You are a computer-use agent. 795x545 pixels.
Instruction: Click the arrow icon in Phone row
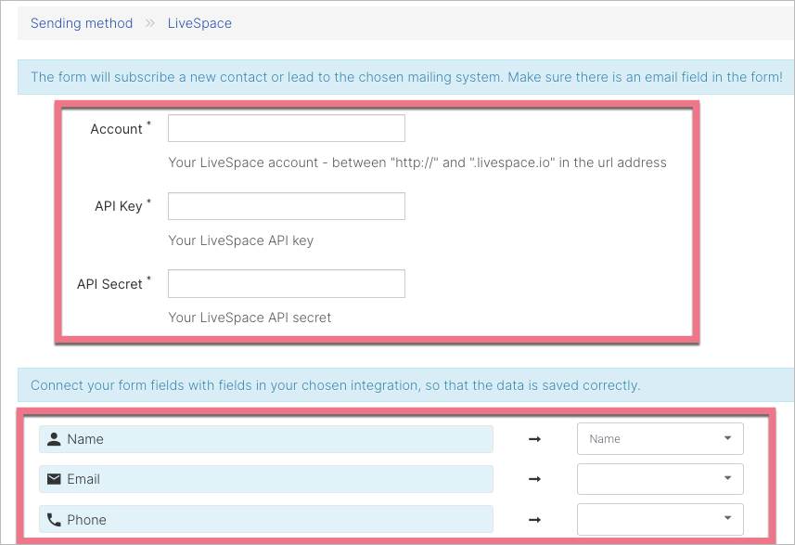(x=534, y=520)
